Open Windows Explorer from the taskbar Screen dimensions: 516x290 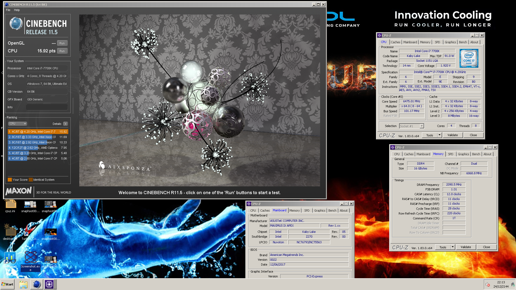pyautogui.click(x=23, y=284)
